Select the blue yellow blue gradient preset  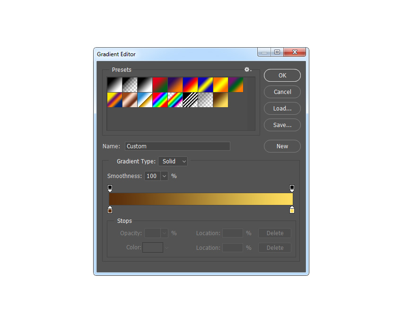[x=205, y=85]
